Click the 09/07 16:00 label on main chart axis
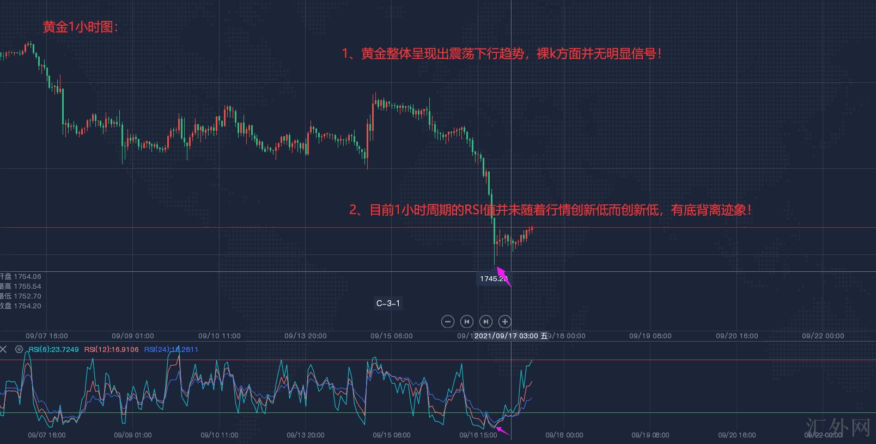This screenshot has height=444, width=876. [x=47, y=336]
